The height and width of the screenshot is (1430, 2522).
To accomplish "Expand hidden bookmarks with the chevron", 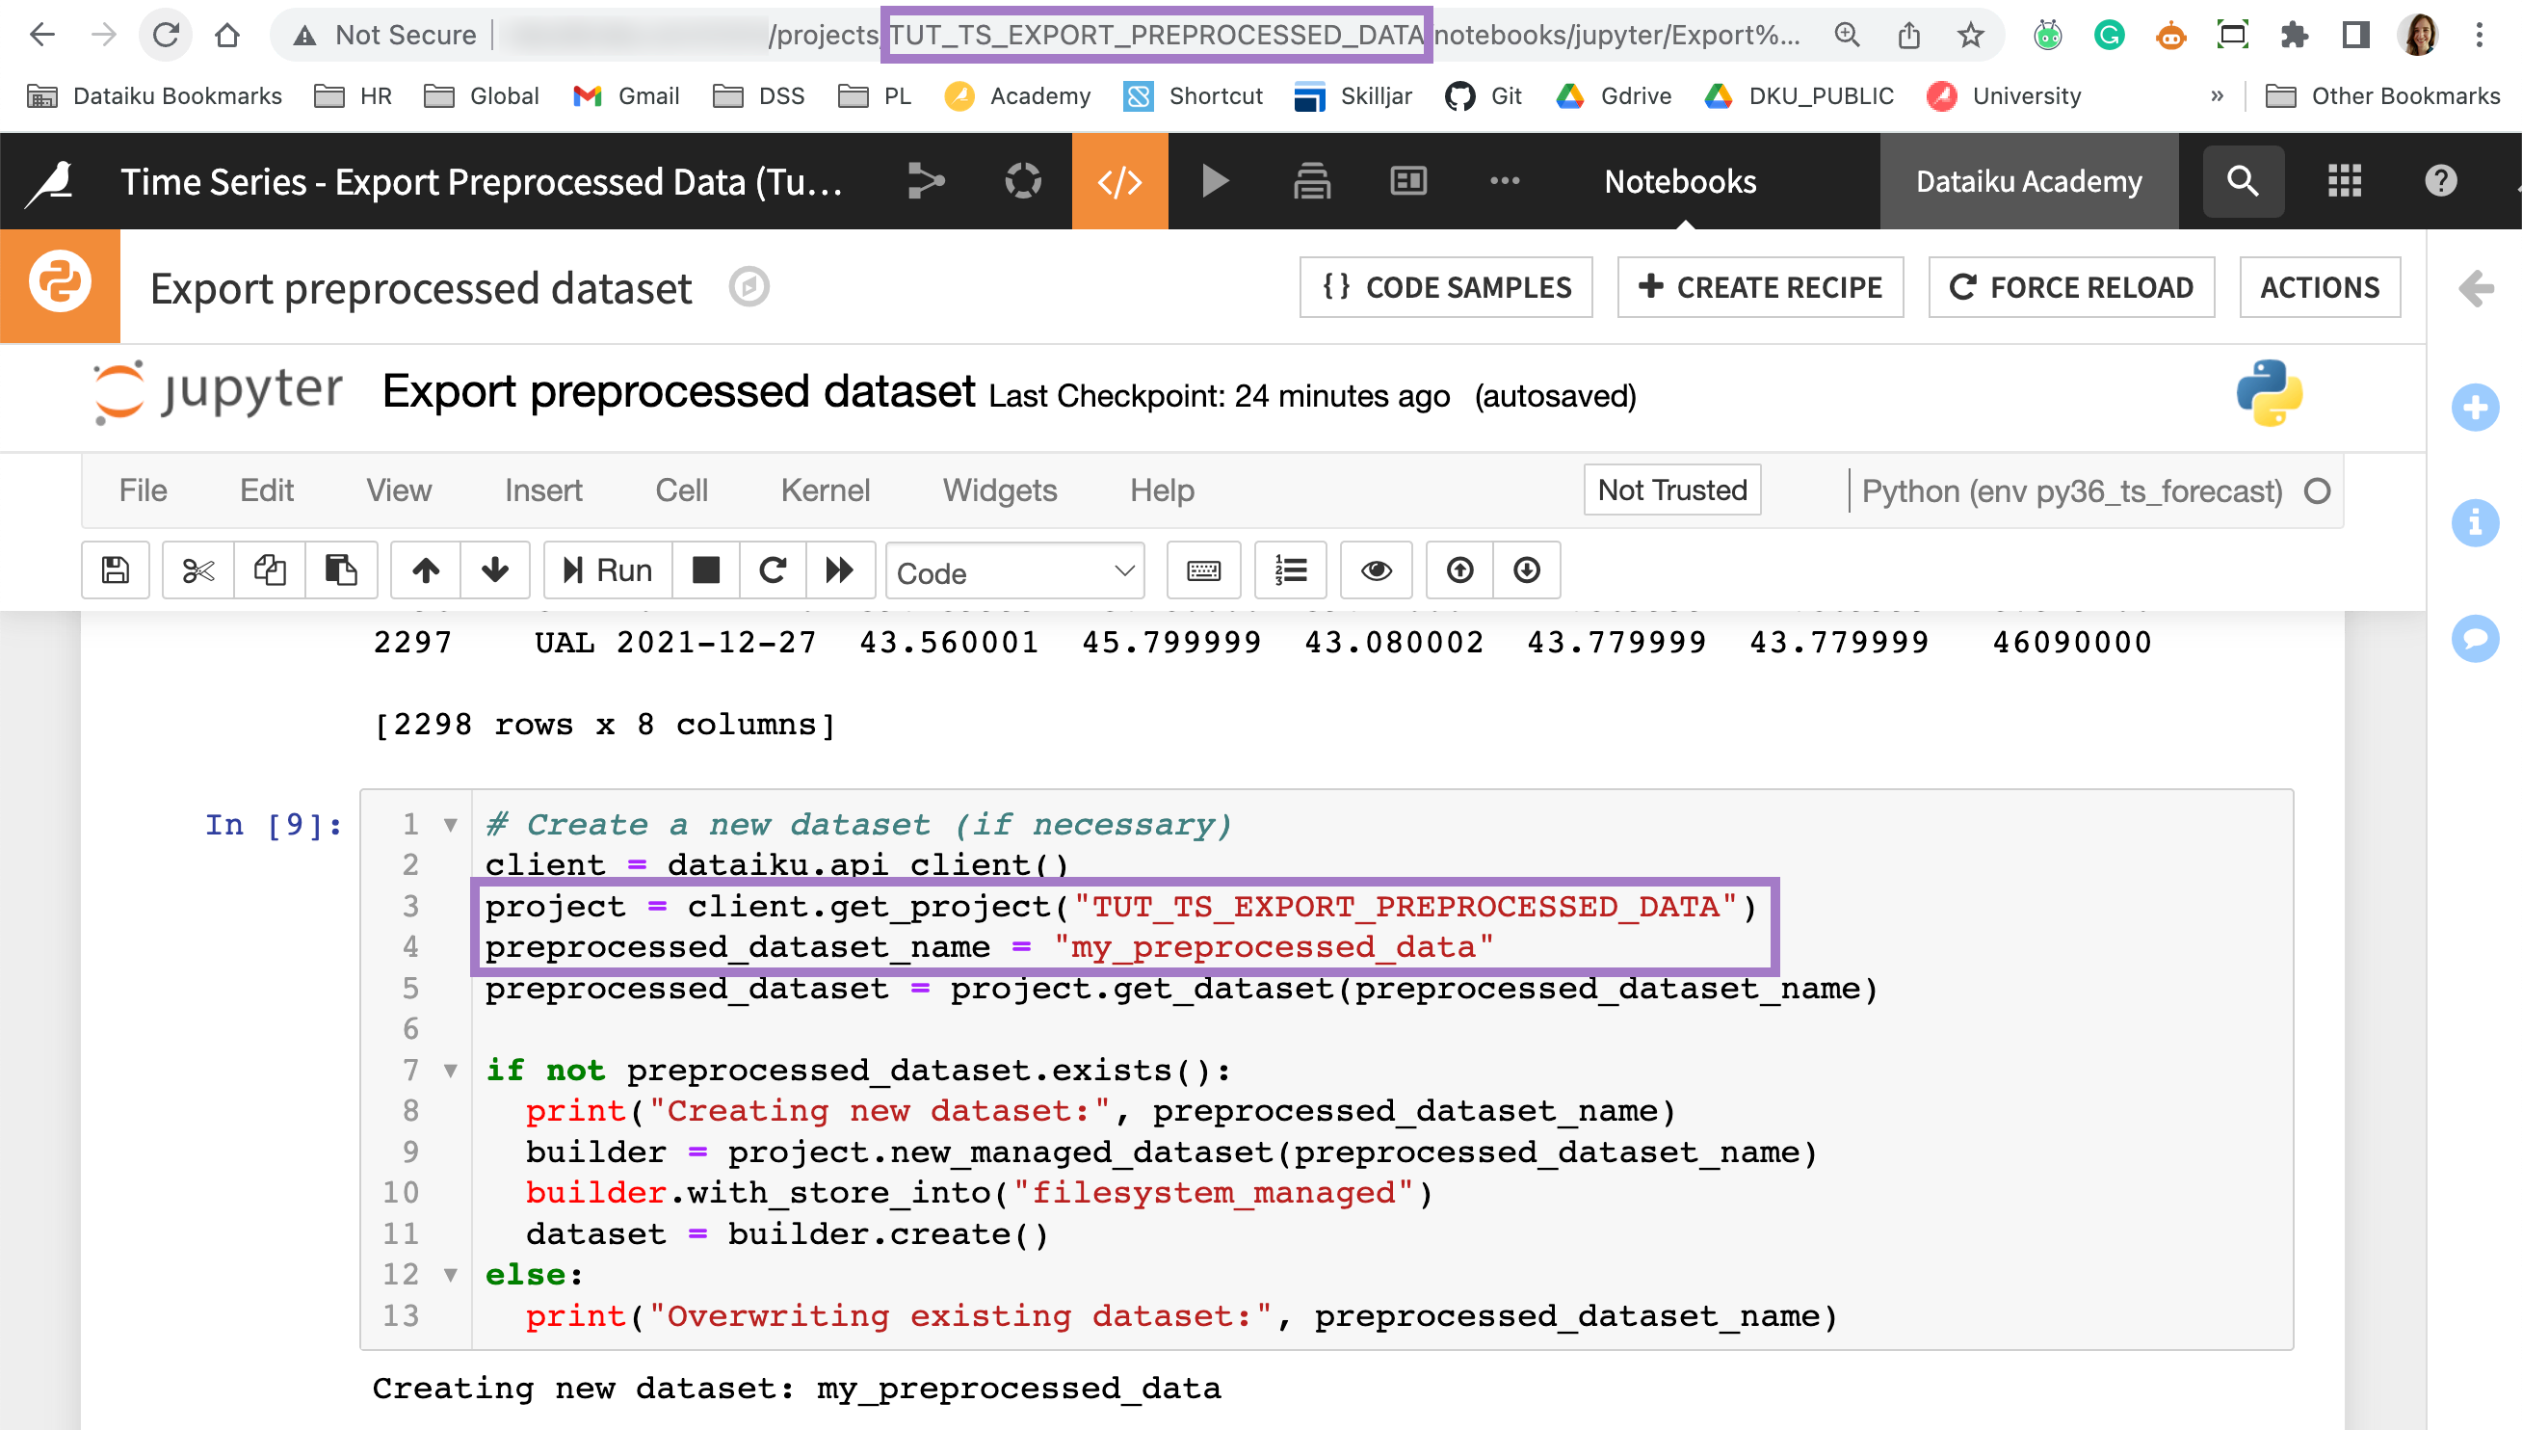I will [2217, 95].
